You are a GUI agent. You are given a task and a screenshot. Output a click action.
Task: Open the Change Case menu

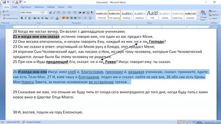pyautogui.click(x=47, y=18)
